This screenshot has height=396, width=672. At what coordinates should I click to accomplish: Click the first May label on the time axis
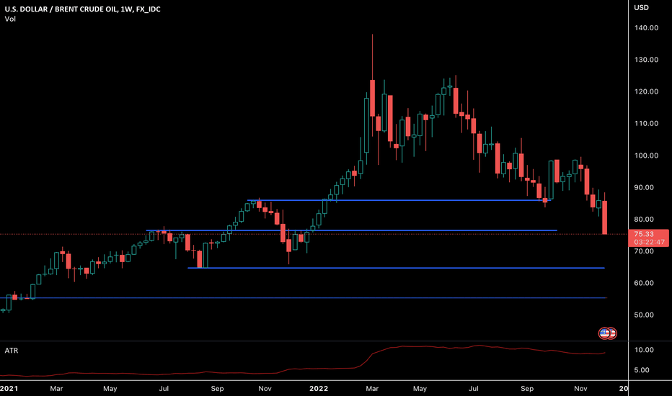coord(110,388)
